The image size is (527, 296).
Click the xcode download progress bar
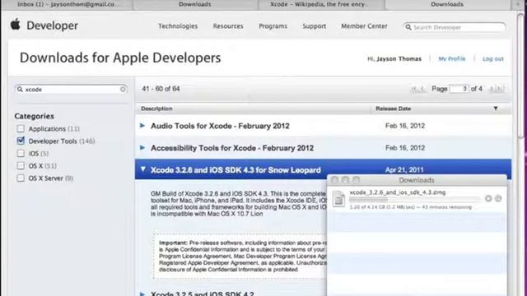click(x=415, y=200)
